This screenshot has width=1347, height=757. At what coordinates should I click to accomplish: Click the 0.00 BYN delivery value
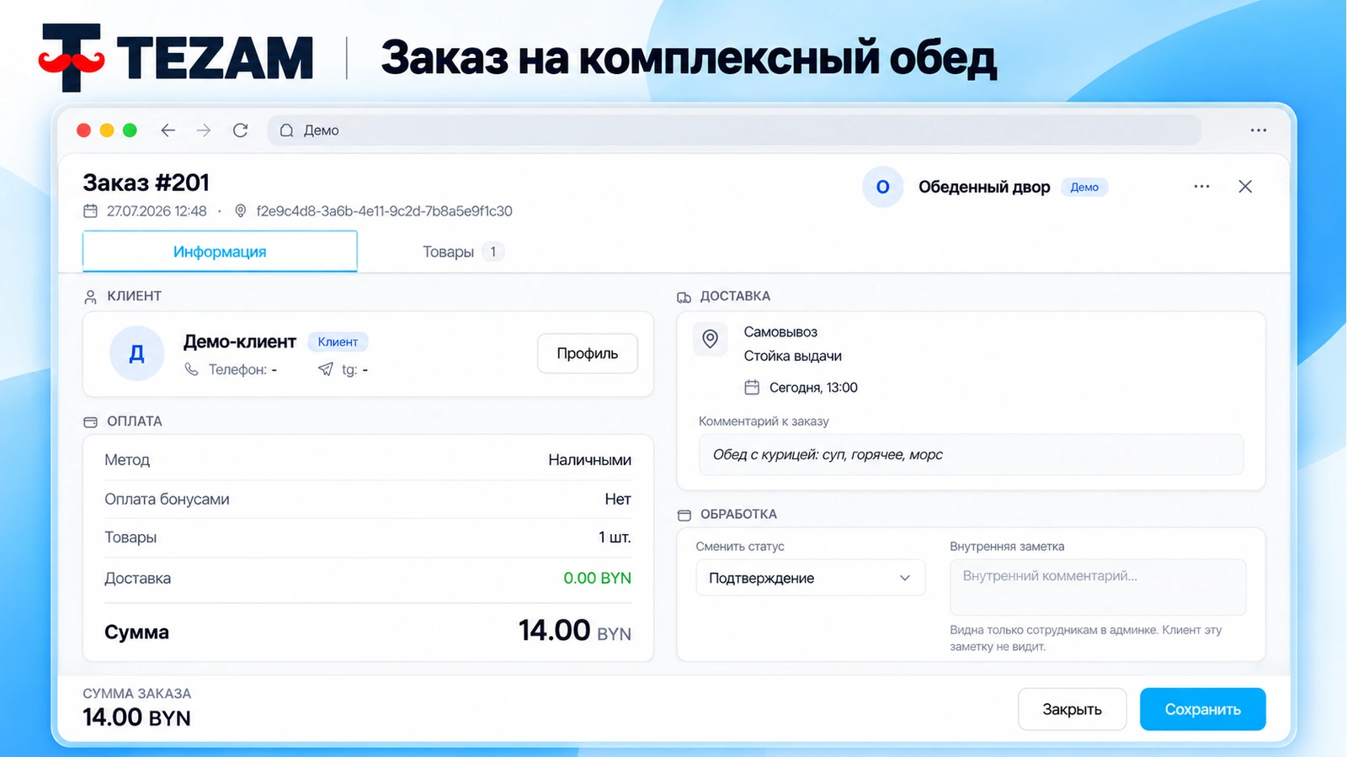[597, 578]
